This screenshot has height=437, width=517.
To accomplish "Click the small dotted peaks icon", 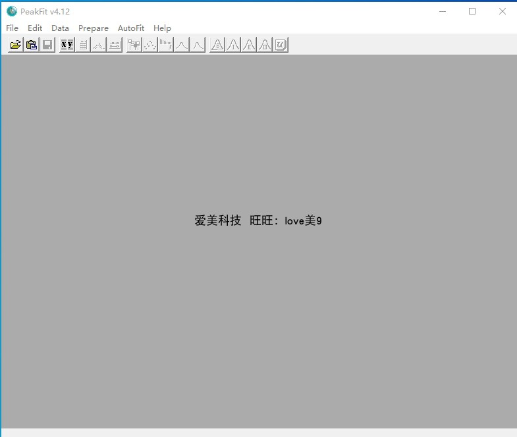I will 99,45.
